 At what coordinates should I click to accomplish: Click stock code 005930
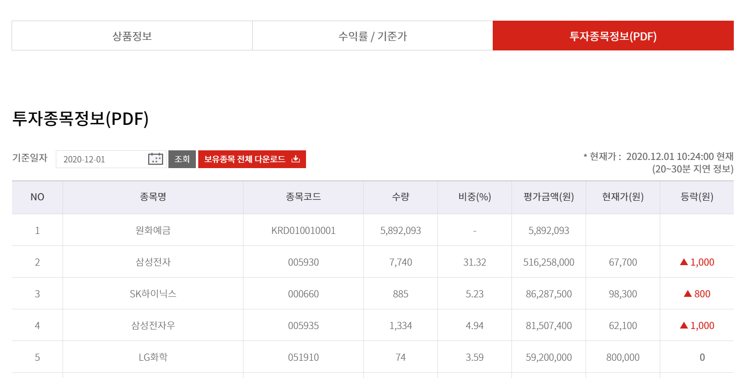(303, 262)
